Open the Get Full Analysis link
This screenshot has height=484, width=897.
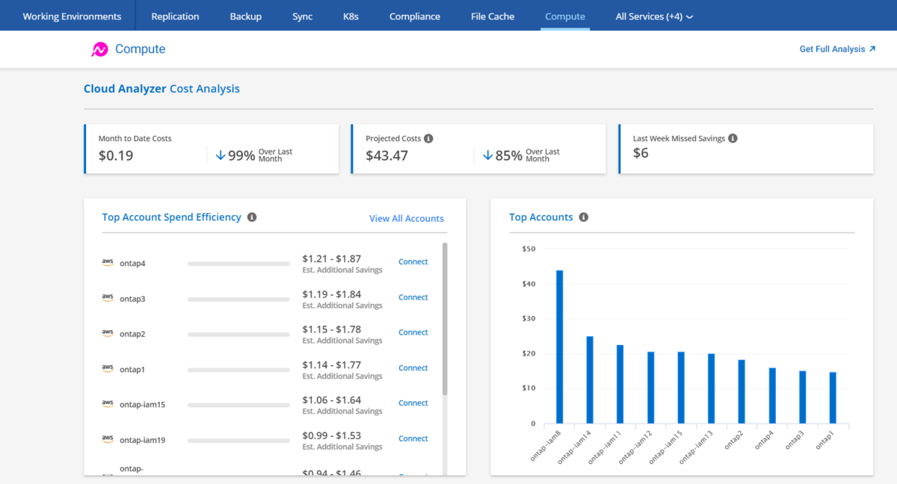[x=837, y=49]
